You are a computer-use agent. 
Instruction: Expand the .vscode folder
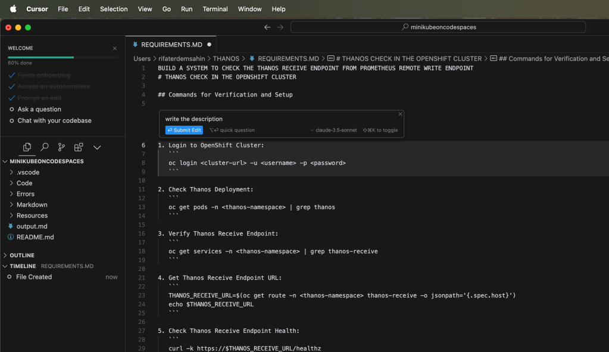(11, 172)
